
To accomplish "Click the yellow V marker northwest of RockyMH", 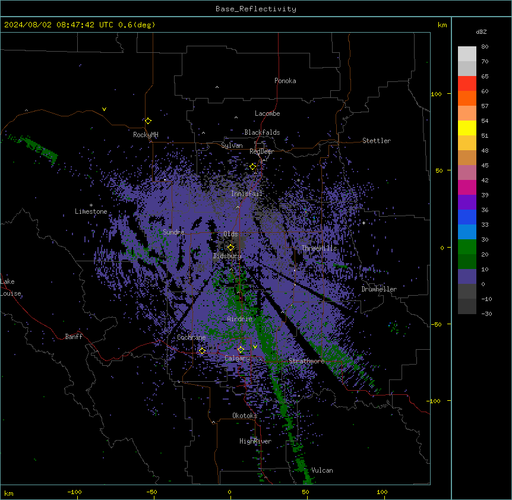I will [x=104, y=109].
